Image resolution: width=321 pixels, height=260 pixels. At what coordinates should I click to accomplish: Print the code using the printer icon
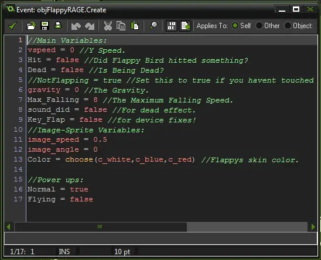tap(58, 26)
